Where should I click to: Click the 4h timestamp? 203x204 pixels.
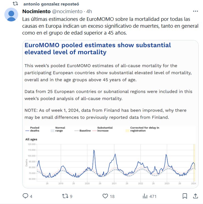89,11
